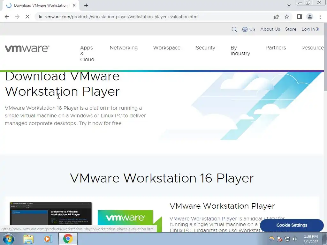This screenshot has height=245, width=327.
Task: Open the Chrome profile avatar
Action: (310, 17)
